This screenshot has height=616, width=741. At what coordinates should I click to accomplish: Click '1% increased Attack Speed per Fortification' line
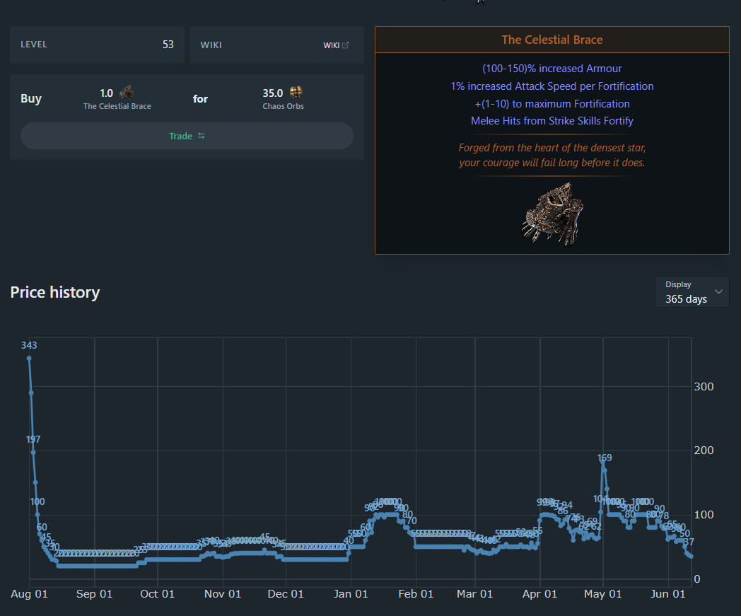coord(552,86)
